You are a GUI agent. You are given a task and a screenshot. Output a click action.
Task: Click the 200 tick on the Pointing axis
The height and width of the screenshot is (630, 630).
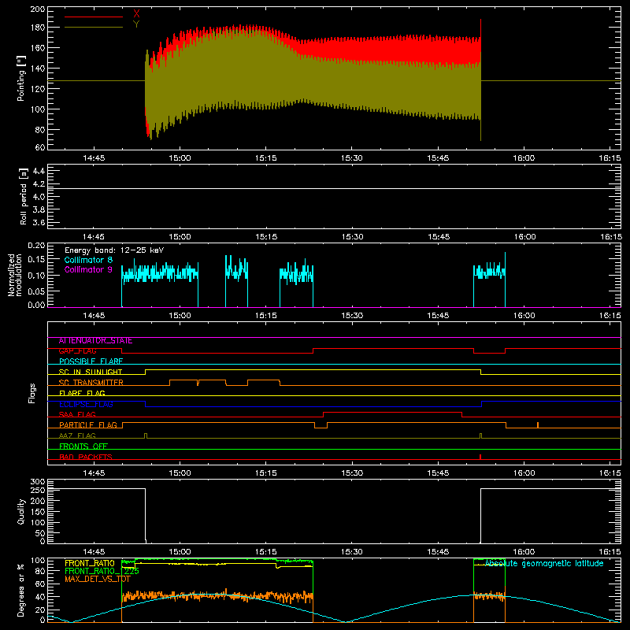pyautogui.click(x=38, y=9)
